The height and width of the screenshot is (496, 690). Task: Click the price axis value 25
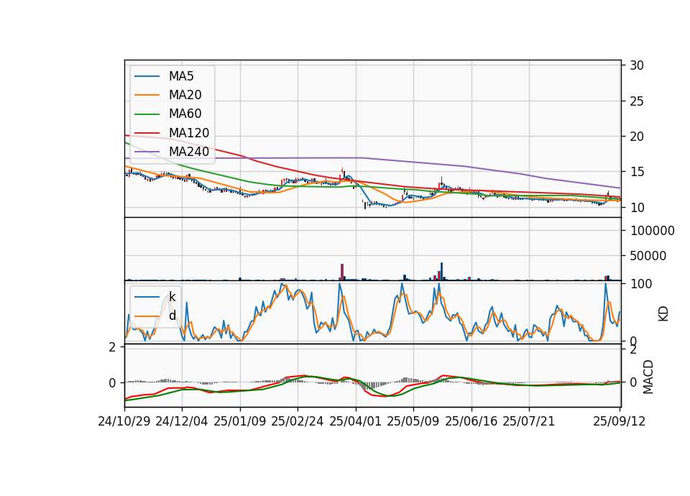tap(637, 101)
